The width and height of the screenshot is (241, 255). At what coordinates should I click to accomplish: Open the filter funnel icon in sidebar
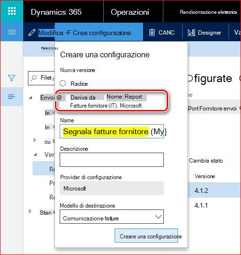click(x=11, y=78)
